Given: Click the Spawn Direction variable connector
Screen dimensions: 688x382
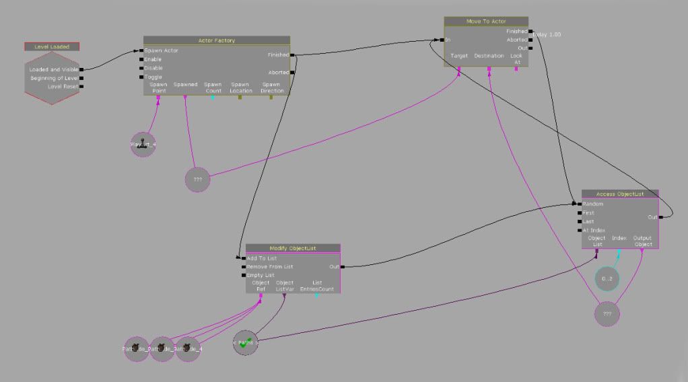Looking at the screenshot, I should [271, 98].
